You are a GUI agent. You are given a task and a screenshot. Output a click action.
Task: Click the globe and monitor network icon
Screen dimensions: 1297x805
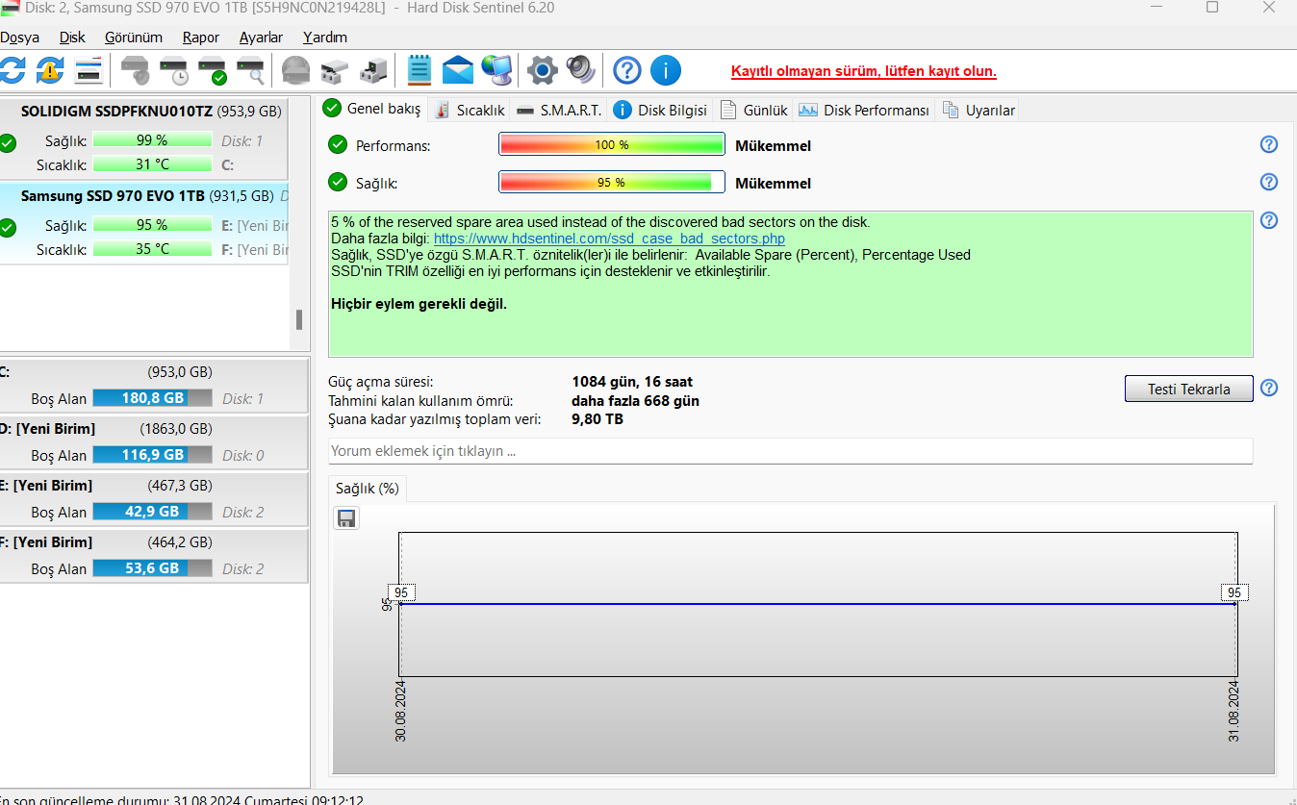point(497,70)
